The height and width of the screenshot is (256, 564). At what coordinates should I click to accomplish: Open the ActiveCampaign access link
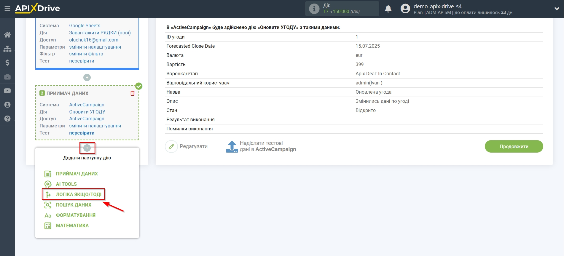[x=87, y=119]
